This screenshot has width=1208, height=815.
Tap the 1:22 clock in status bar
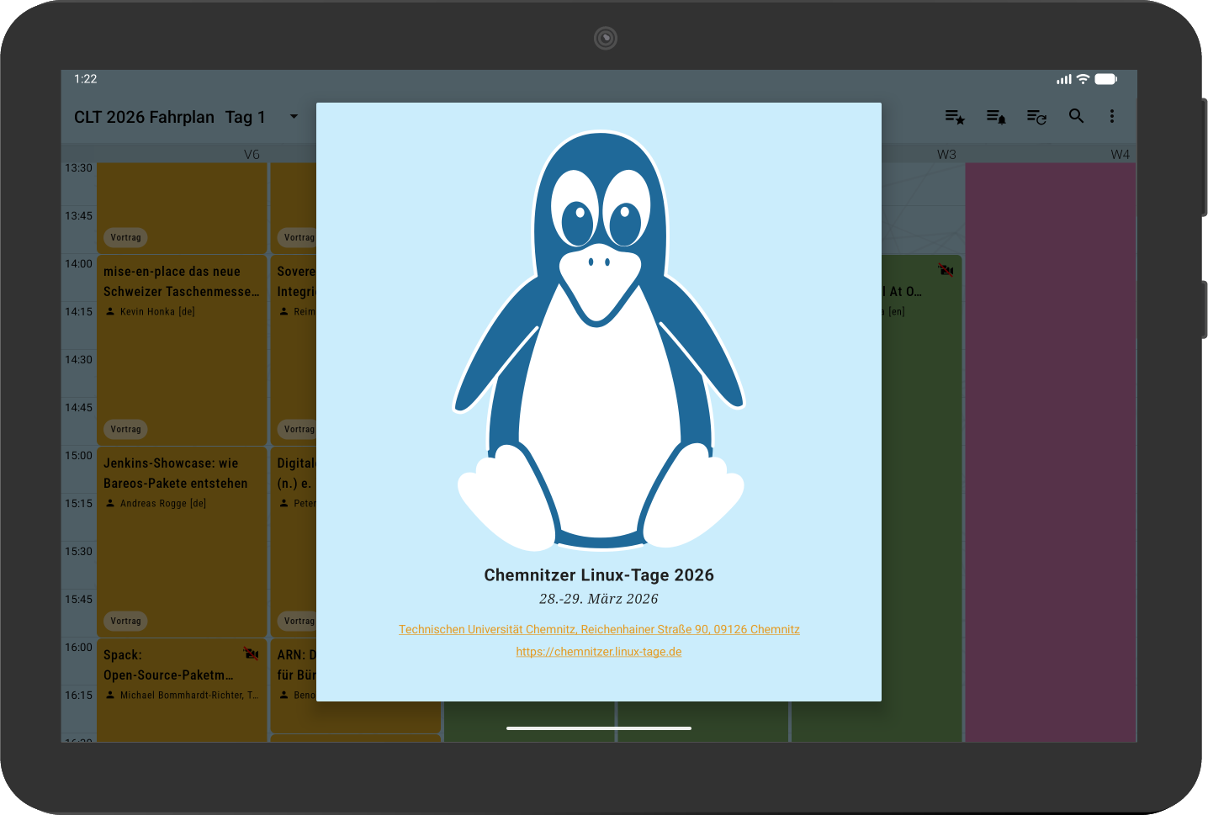pyautogui.click(x=86, y=79)
